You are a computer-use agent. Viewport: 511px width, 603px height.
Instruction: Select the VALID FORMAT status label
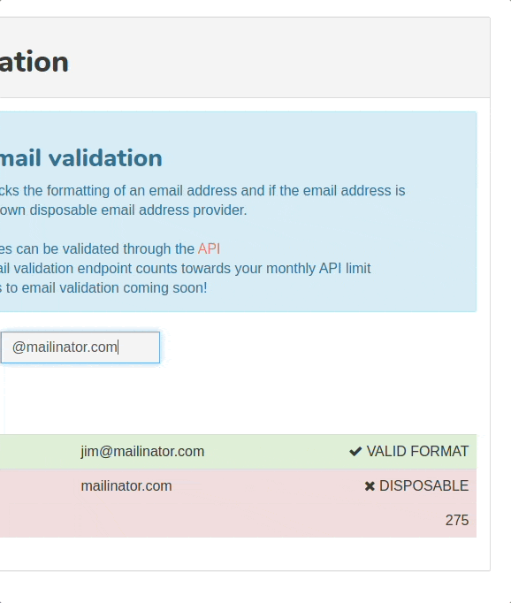(417, 452)
